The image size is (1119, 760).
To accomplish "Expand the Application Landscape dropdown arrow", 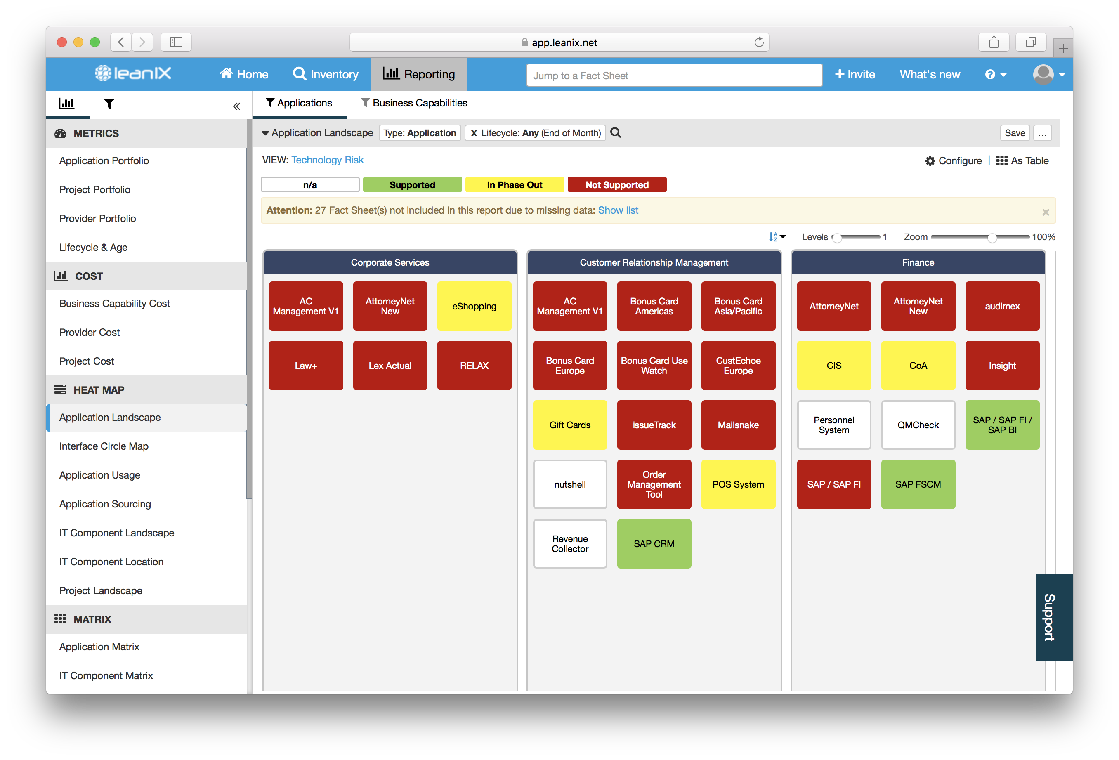I will tap(265, 133).
